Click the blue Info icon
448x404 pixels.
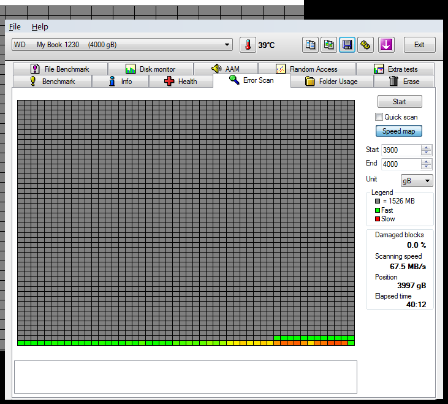coord(112,81)
